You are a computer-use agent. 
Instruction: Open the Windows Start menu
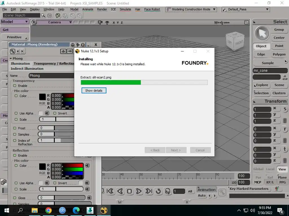[7, 210]
